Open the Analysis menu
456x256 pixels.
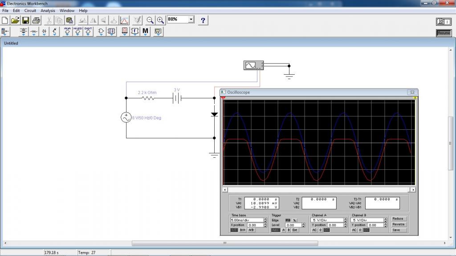(x=48, y=10)
